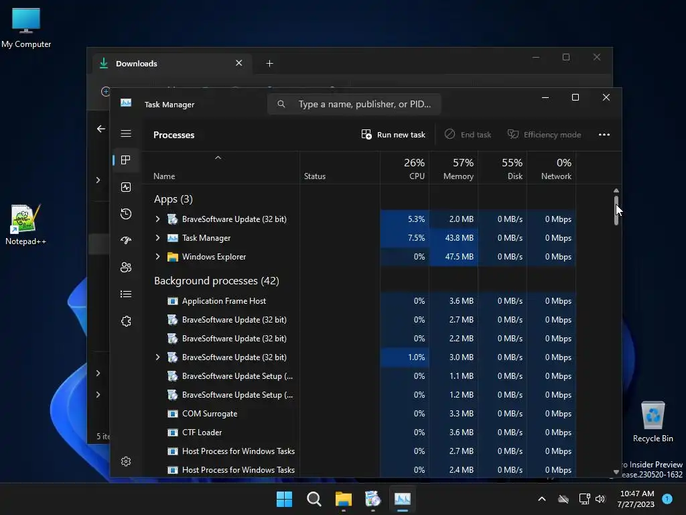Open the Services sidebar icon
Image resolution: width=686 pixels, height=515 pixels.
[x=126, y=321]
